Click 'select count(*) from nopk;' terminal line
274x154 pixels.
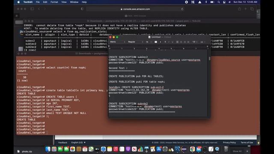tap(66, 68)
